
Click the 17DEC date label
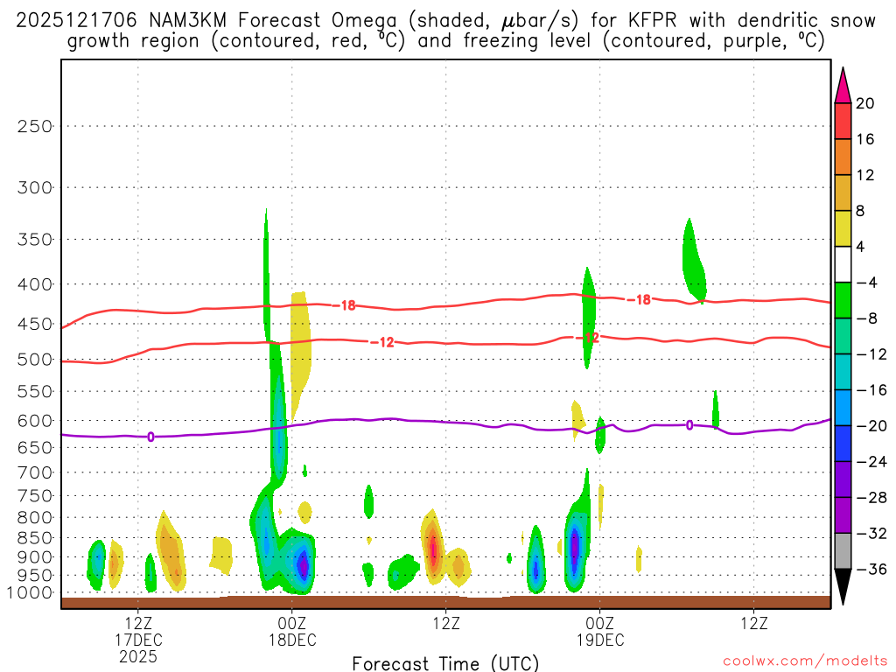[138, 640]
